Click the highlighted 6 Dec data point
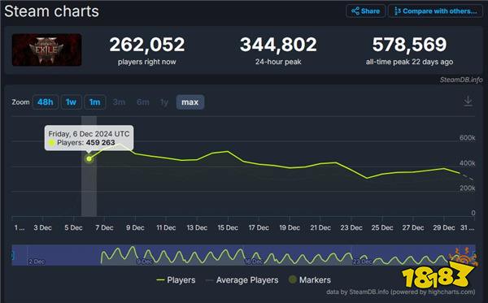 89,158
